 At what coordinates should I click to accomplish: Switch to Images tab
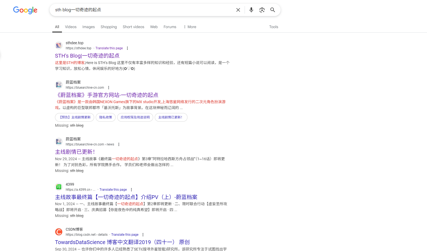coord(89,27)
